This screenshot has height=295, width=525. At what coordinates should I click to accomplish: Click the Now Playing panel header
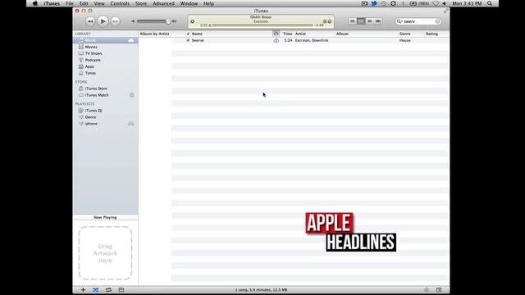[x=105, y=217]
